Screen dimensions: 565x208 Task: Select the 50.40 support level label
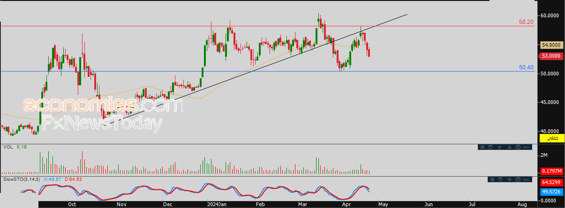(526, 67)
